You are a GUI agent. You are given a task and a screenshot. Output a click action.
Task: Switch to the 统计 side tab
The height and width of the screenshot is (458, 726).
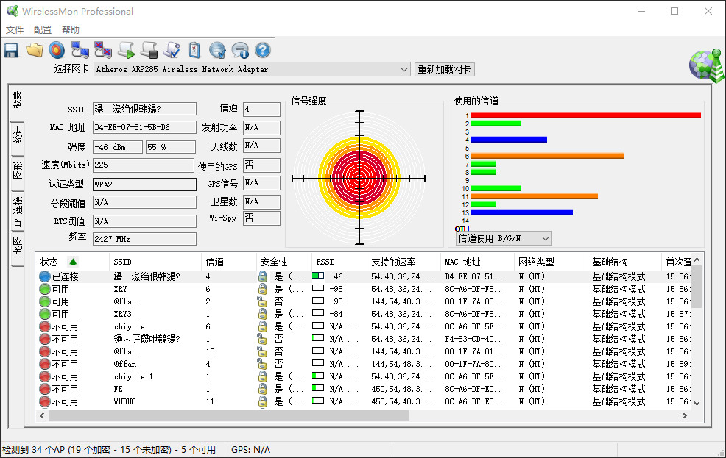[17, 136]
